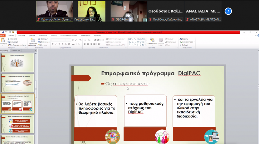This screenshot has width=259, height=144.
Task: Justify the paragraph text
Action: tap(94, 44)
